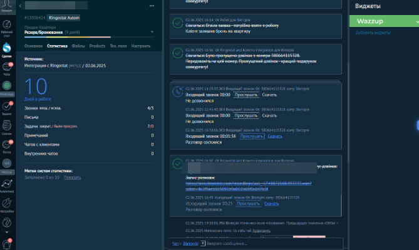Click the Вікторія link in chat bar
Screen dimensions: 419x250
point(190,244)
